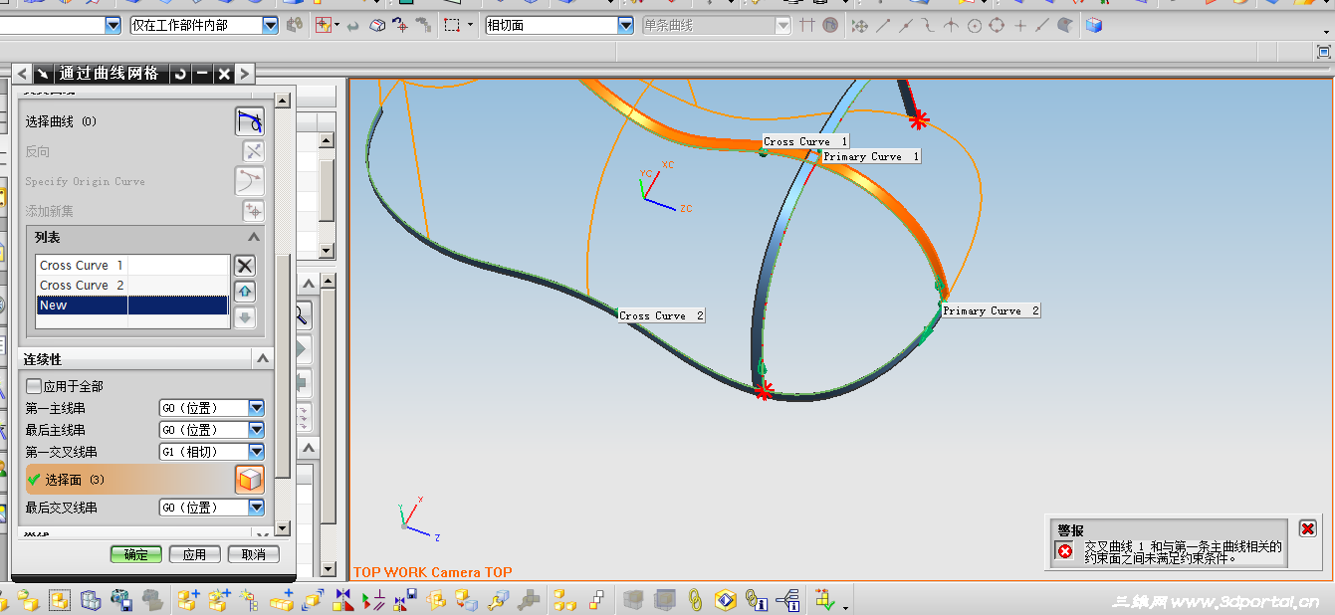
Task: Click the quadrant point snap icon
Action: pyautogui.click(x=997, y=26)
